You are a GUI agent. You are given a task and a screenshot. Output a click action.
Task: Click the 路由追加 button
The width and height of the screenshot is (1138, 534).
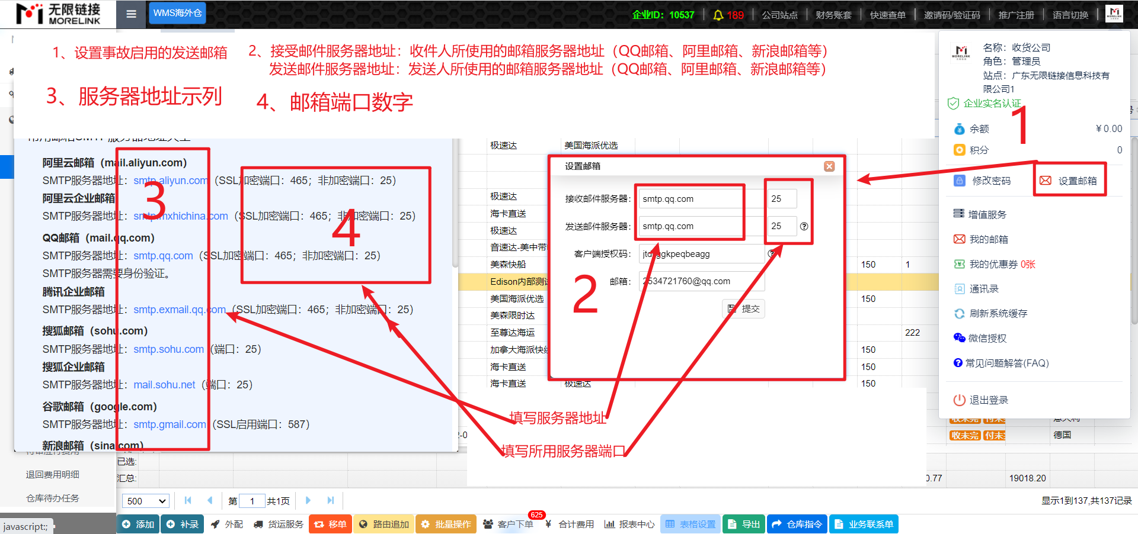(x=384, y=524)
